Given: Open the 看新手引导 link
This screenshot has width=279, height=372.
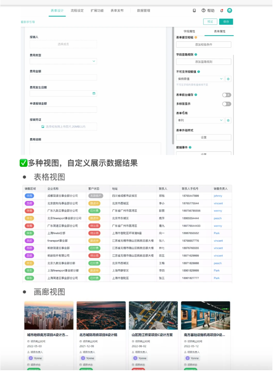Looking at the screenshot, I should [x=28, y=22].
